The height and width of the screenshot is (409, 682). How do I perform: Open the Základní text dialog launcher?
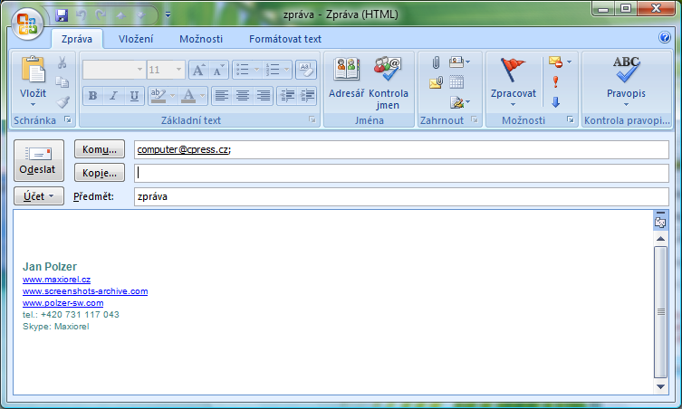click(312, 119)
